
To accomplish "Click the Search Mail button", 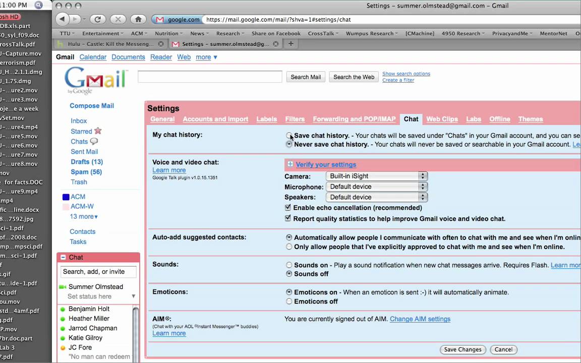I will (x=306, y=77).
